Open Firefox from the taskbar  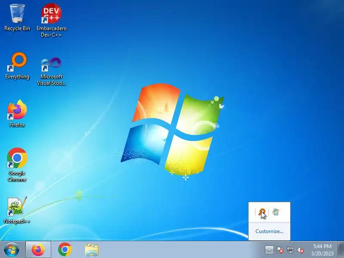(38, 250)
